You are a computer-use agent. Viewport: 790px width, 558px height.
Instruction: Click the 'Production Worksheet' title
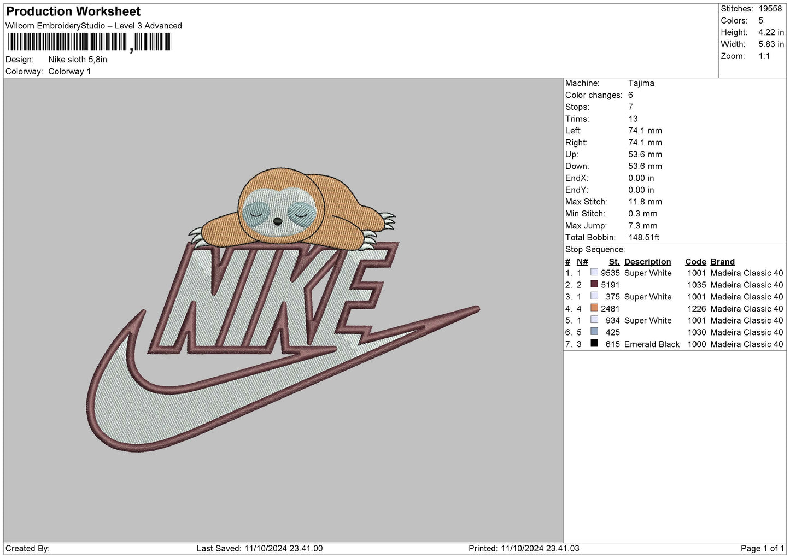click(73, 11)
